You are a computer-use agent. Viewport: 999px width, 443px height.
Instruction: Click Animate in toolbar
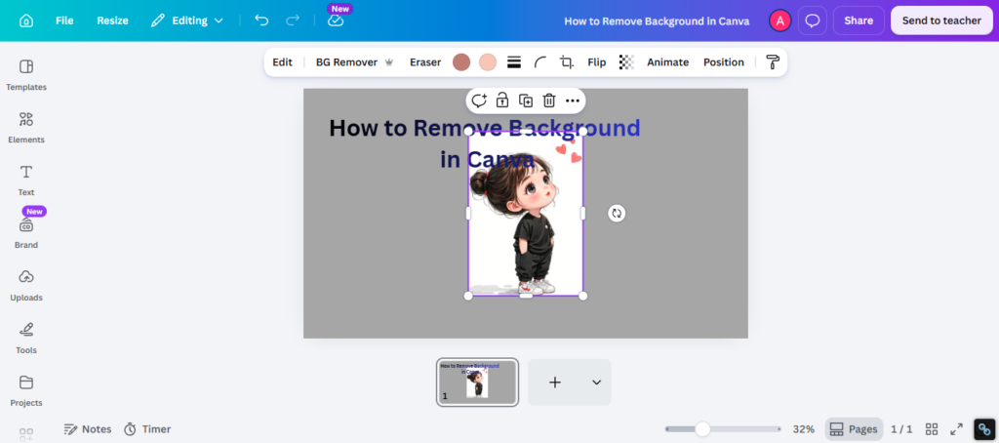[667, 62]
